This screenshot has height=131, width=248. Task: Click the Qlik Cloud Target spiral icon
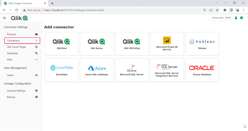(x=36, y=47)
